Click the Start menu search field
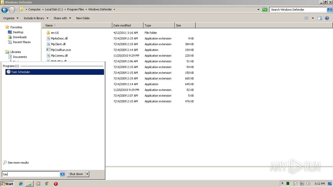The width and height of the screenshot is (333, 187). (x=31, y=174)
